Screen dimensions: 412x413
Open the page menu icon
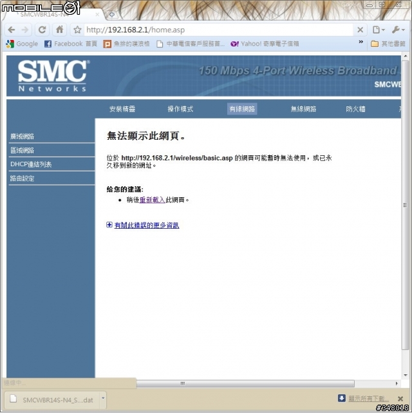coord(378,30)
